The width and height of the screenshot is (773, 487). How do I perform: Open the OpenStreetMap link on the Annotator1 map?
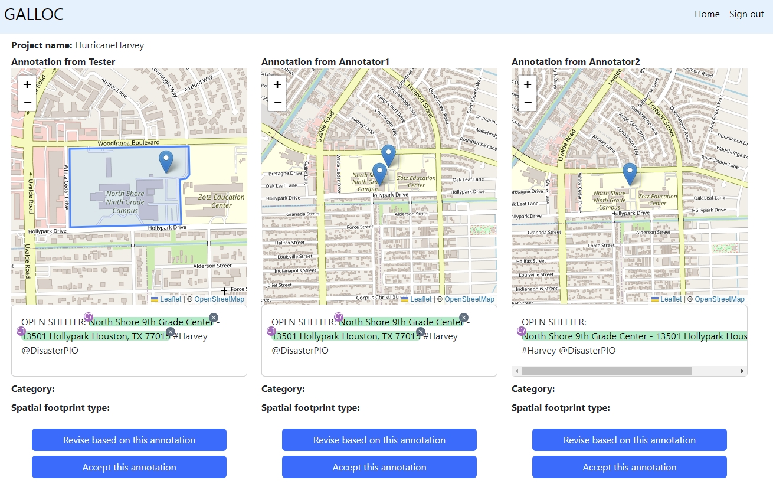point(469,299)
